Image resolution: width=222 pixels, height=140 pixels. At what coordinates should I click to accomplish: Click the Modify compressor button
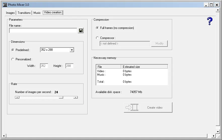tap(159, 43)
